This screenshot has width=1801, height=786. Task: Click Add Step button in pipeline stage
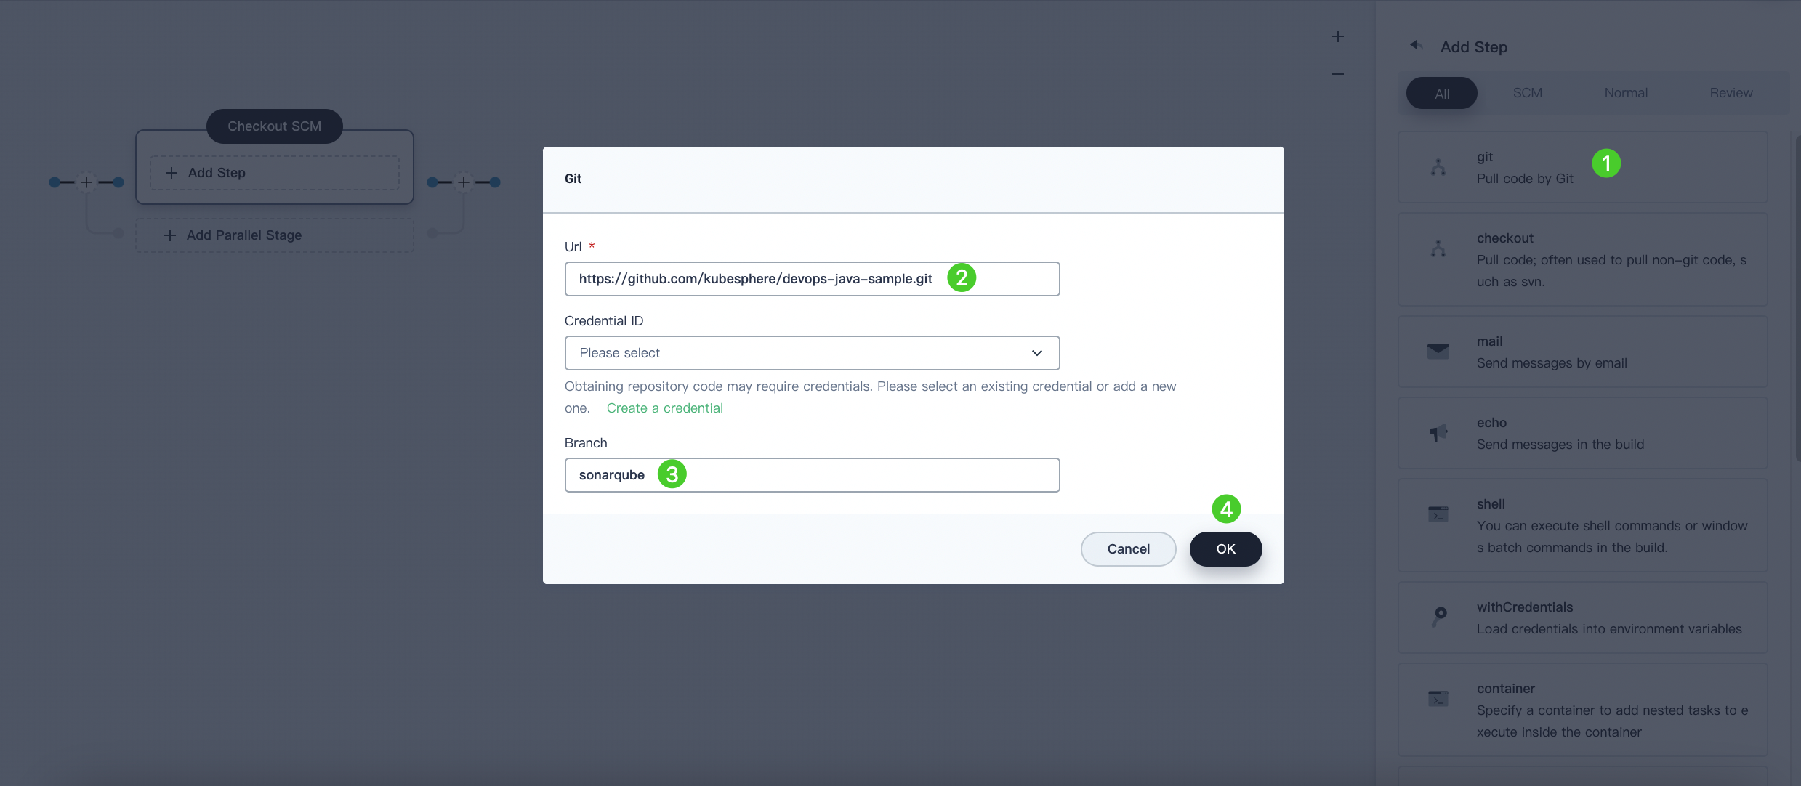275,172
